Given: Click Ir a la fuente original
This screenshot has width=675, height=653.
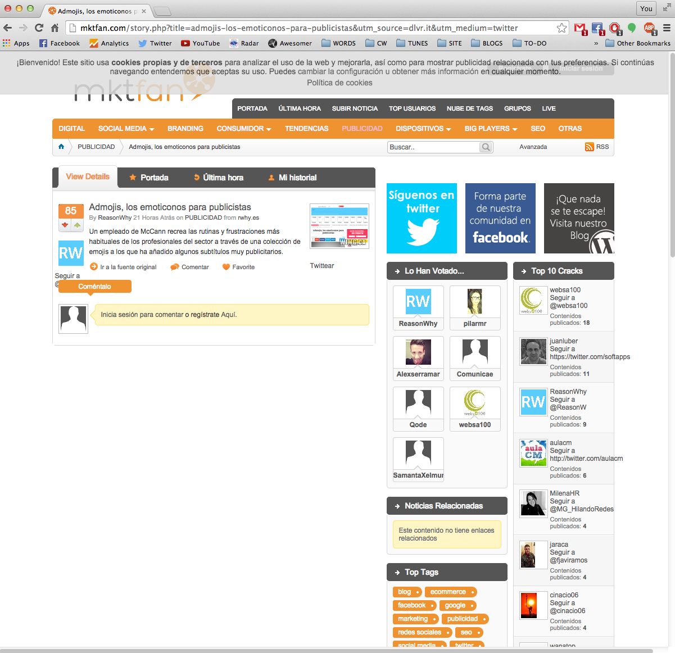Looking at the screenshot, I should [x=123, y=267].
